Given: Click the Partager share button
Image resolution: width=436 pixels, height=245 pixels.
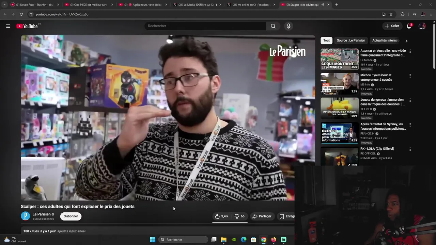Looking at the screenshot, I should [262, 216].
